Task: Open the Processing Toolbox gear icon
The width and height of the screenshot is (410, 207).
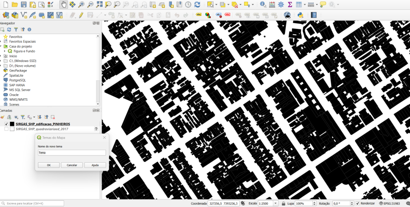Action: pyautogui.click(x=281, y=4)
